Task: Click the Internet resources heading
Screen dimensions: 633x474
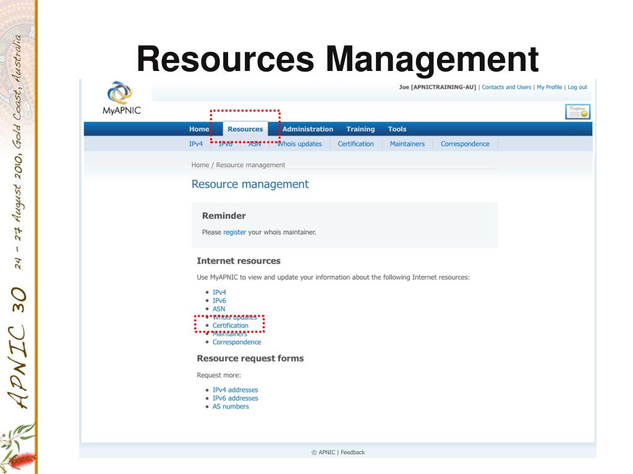Action: [239, 261]
